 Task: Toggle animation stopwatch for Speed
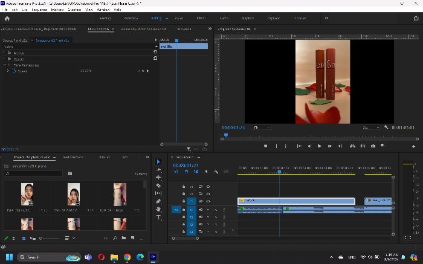[x=15, y=71]
